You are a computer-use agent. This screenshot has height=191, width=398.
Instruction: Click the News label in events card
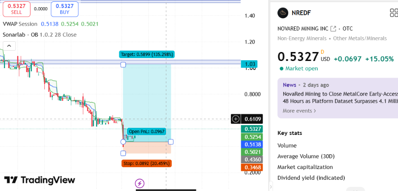[290, 85]
